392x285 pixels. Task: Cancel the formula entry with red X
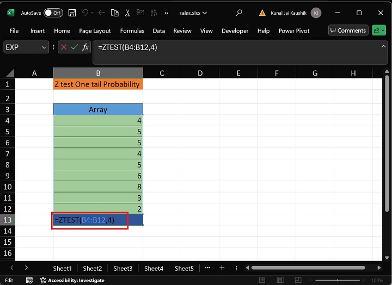tap(64, 47)
